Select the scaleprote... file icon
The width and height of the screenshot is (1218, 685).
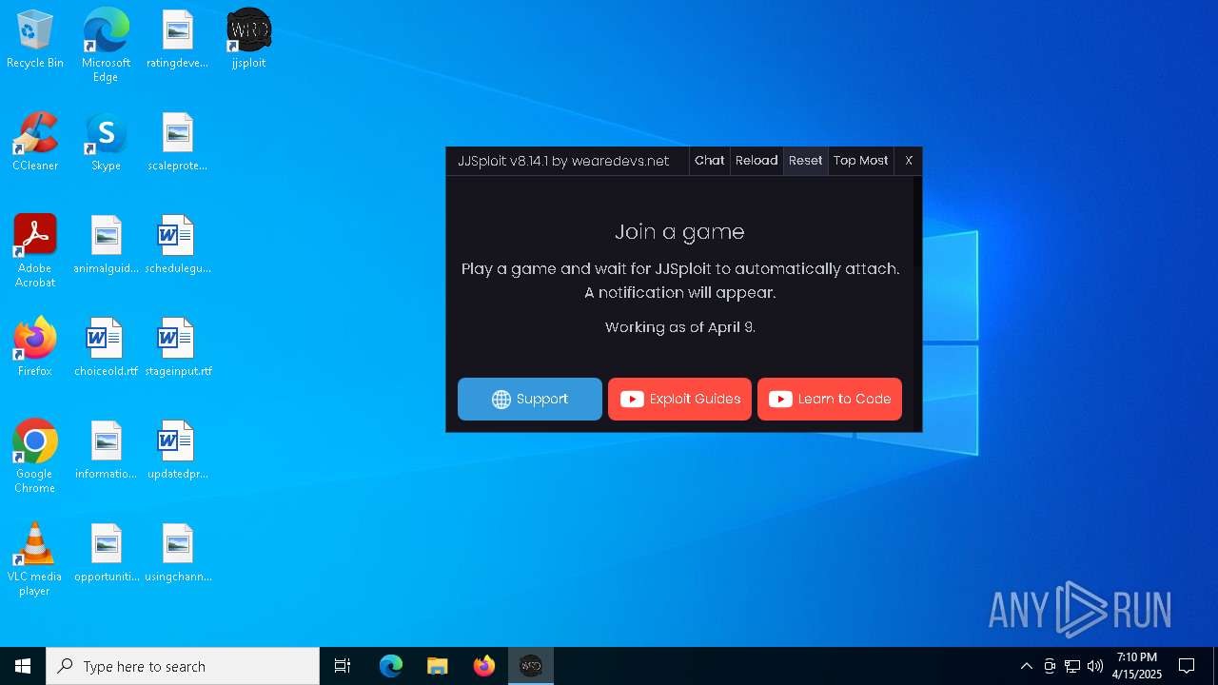click(x=177, y=143)
